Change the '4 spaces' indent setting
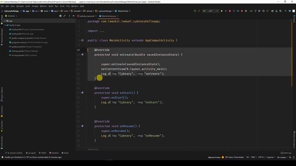The image size is (296, 166). [270, 157]
